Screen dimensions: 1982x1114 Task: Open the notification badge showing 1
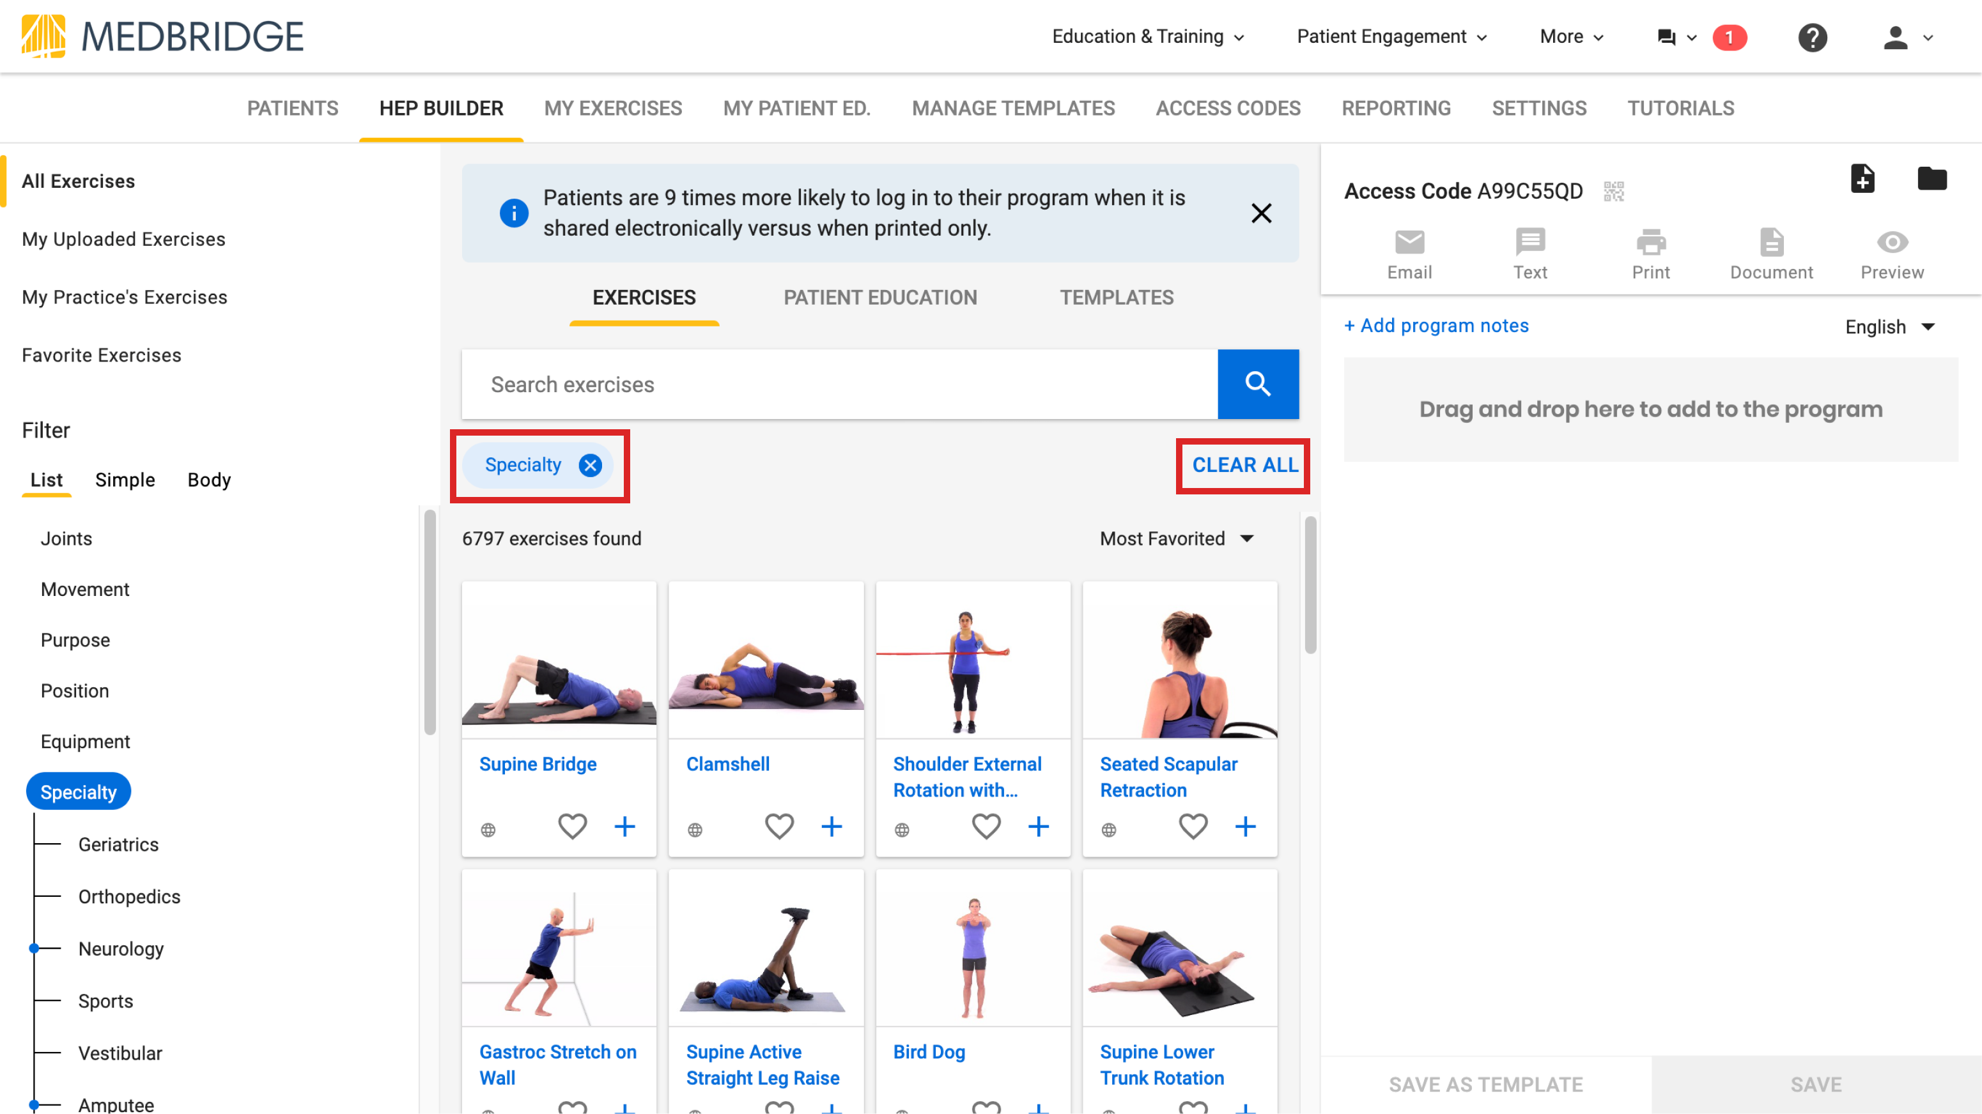1729,37
